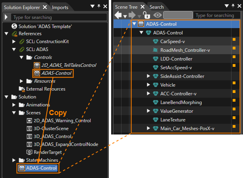The height and width of the screenshot is (178, 243).
Task: Toggle the orange marker on ValueGenerator row
Action: click(234, 109)
